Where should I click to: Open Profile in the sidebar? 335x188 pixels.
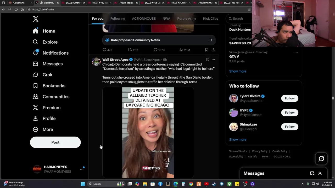(44, 118)
